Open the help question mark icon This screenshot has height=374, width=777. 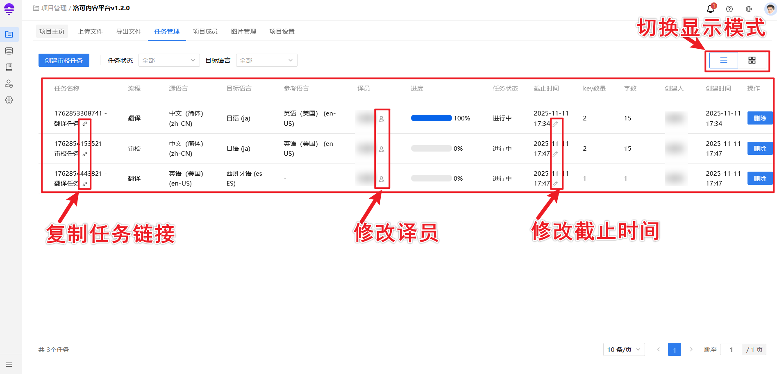pyautogui.click(x=729, y=9)
